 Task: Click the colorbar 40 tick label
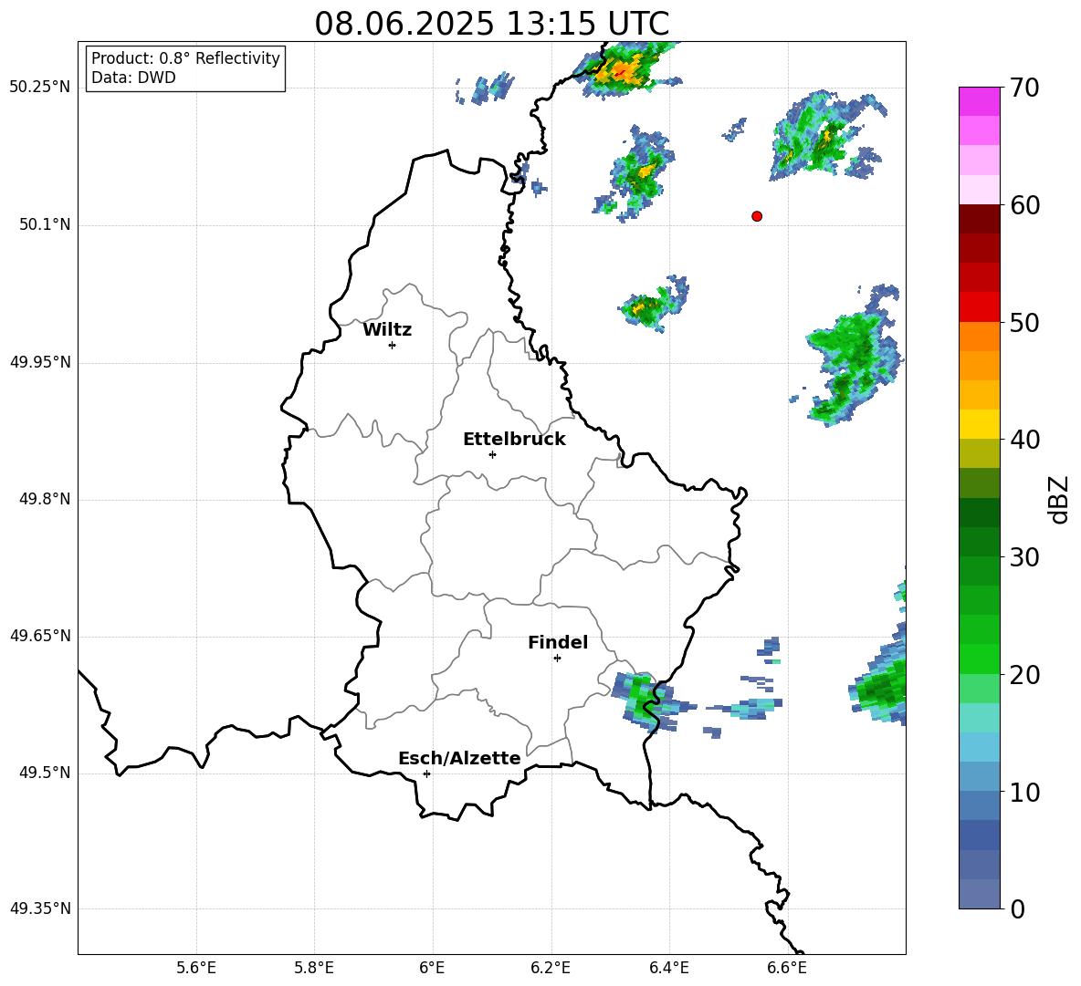(x=1025, y=440)
